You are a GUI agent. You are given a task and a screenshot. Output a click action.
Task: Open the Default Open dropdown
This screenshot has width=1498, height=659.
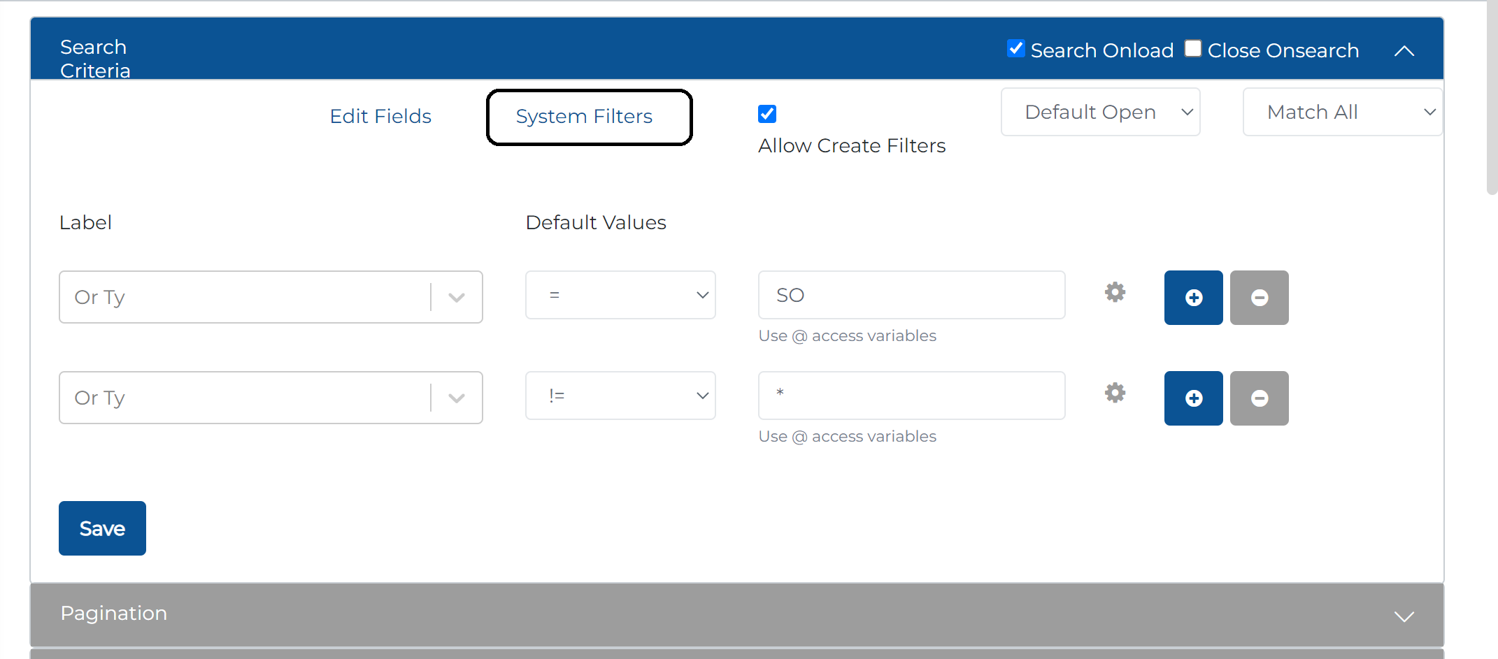1100,112
